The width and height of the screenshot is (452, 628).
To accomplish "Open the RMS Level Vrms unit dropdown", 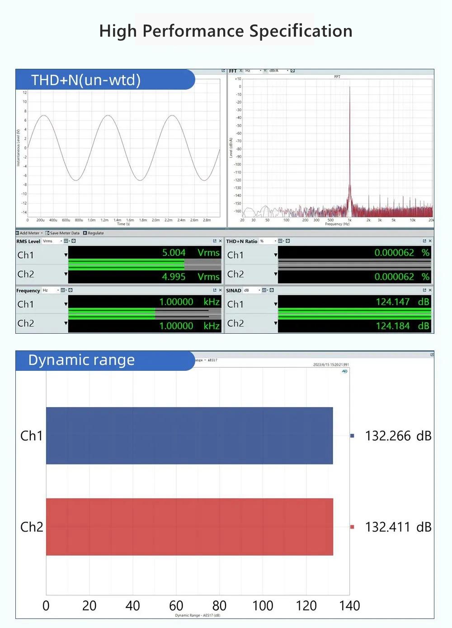I will [61, 241].
